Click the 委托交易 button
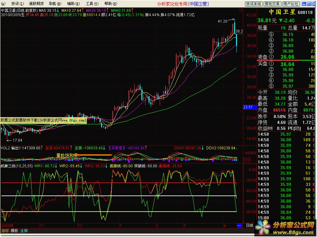 pyautogui.click(x=272, y=4)
